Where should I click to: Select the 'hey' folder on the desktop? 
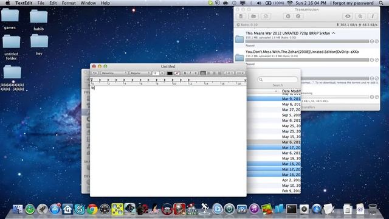coord(39,44)
